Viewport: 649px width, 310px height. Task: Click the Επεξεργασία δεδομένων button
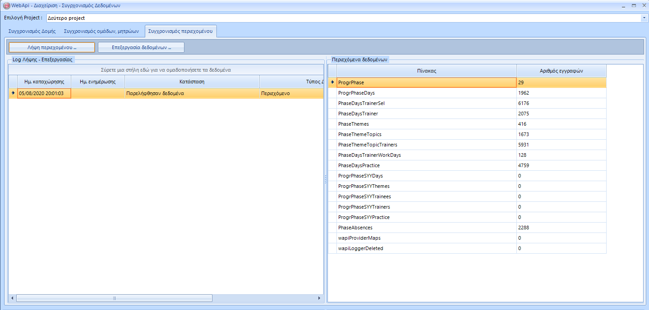[141, 47]
